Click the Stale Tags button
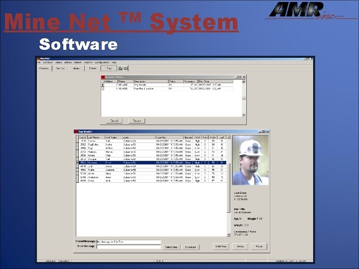The height and width of the screenshot is (269, 359). pos(221,247)
